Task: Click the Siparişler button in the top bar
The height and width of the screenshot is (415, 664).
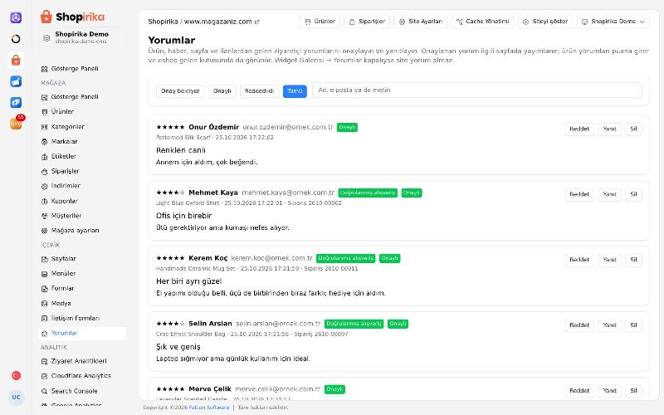Action: [367, 22]
